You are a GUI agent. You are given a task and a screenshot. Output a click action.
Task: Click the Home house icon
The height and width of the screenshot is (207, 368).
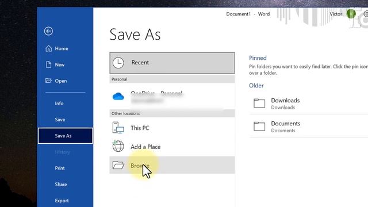[x=48, y=48]
